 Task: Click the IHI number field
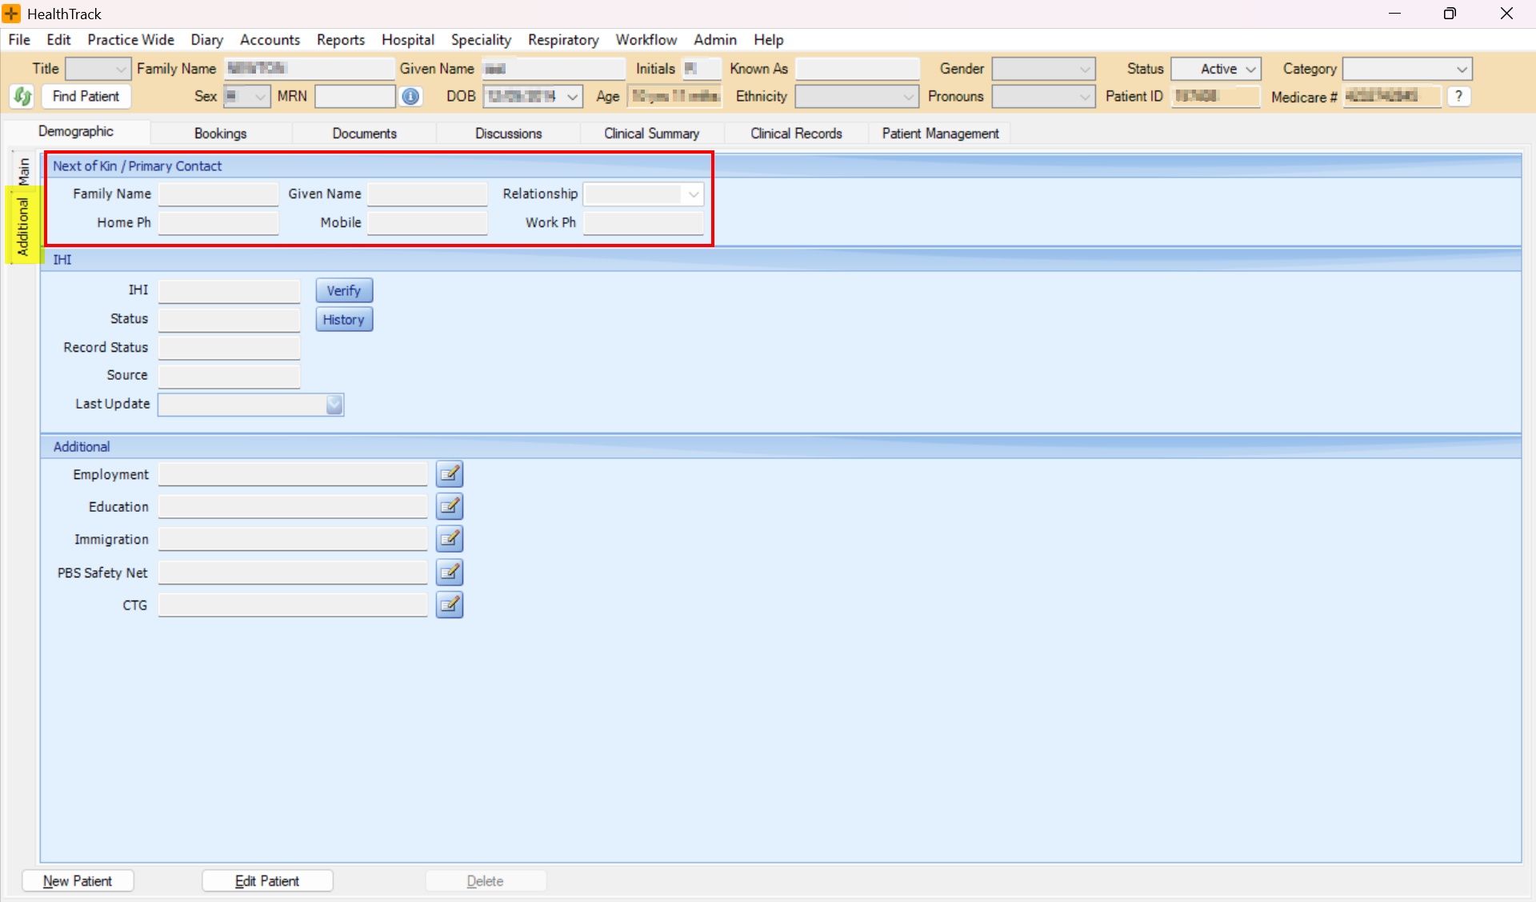click(x=229, y=291)
